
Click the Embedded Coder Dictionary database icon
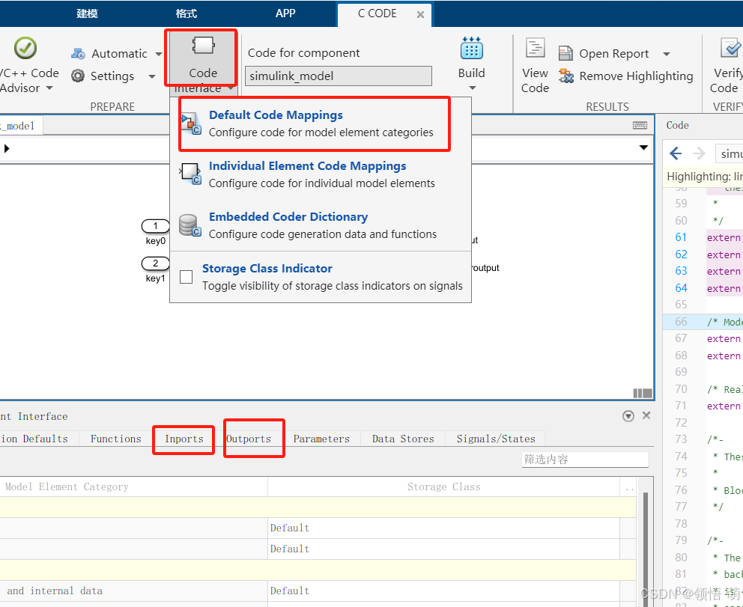(x=190, y=225)
